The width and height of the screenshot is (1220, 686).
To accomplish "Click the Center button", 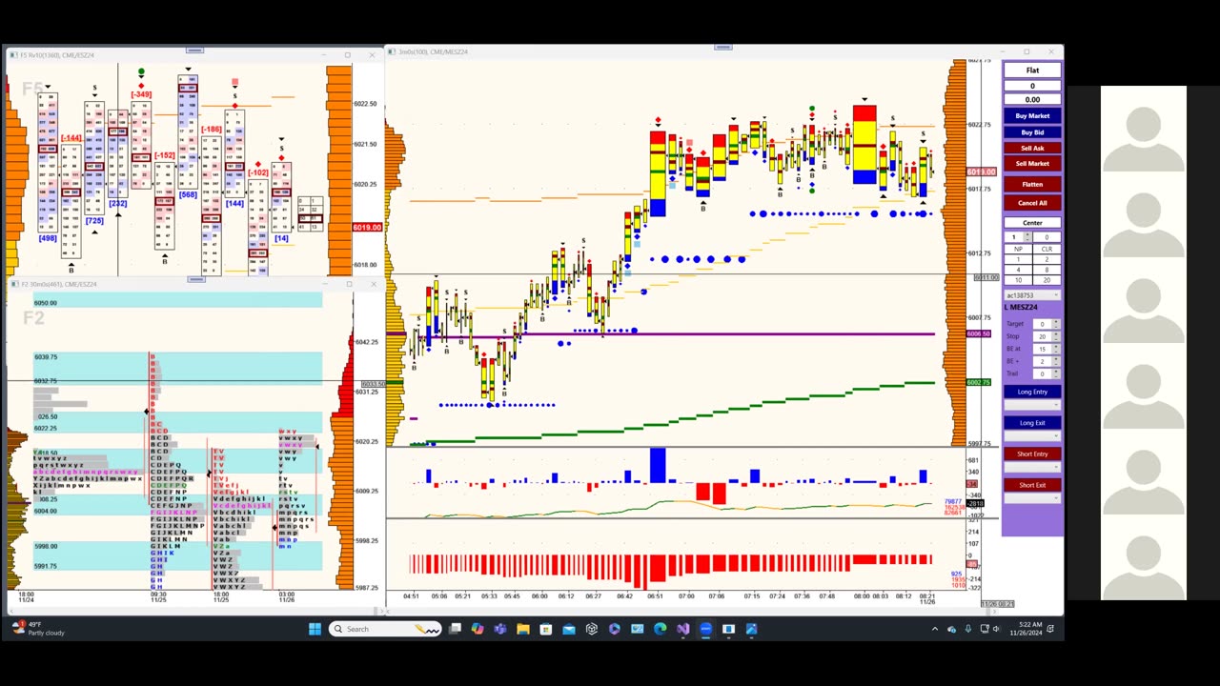I will pyautogui.click(x=1032, y=223).
